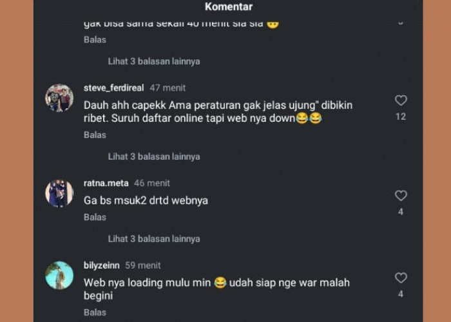Tap Balas under bilyzeinn's comment
Image resolution: width=451 pixels, height=322 pixels.
coord(95,312)
